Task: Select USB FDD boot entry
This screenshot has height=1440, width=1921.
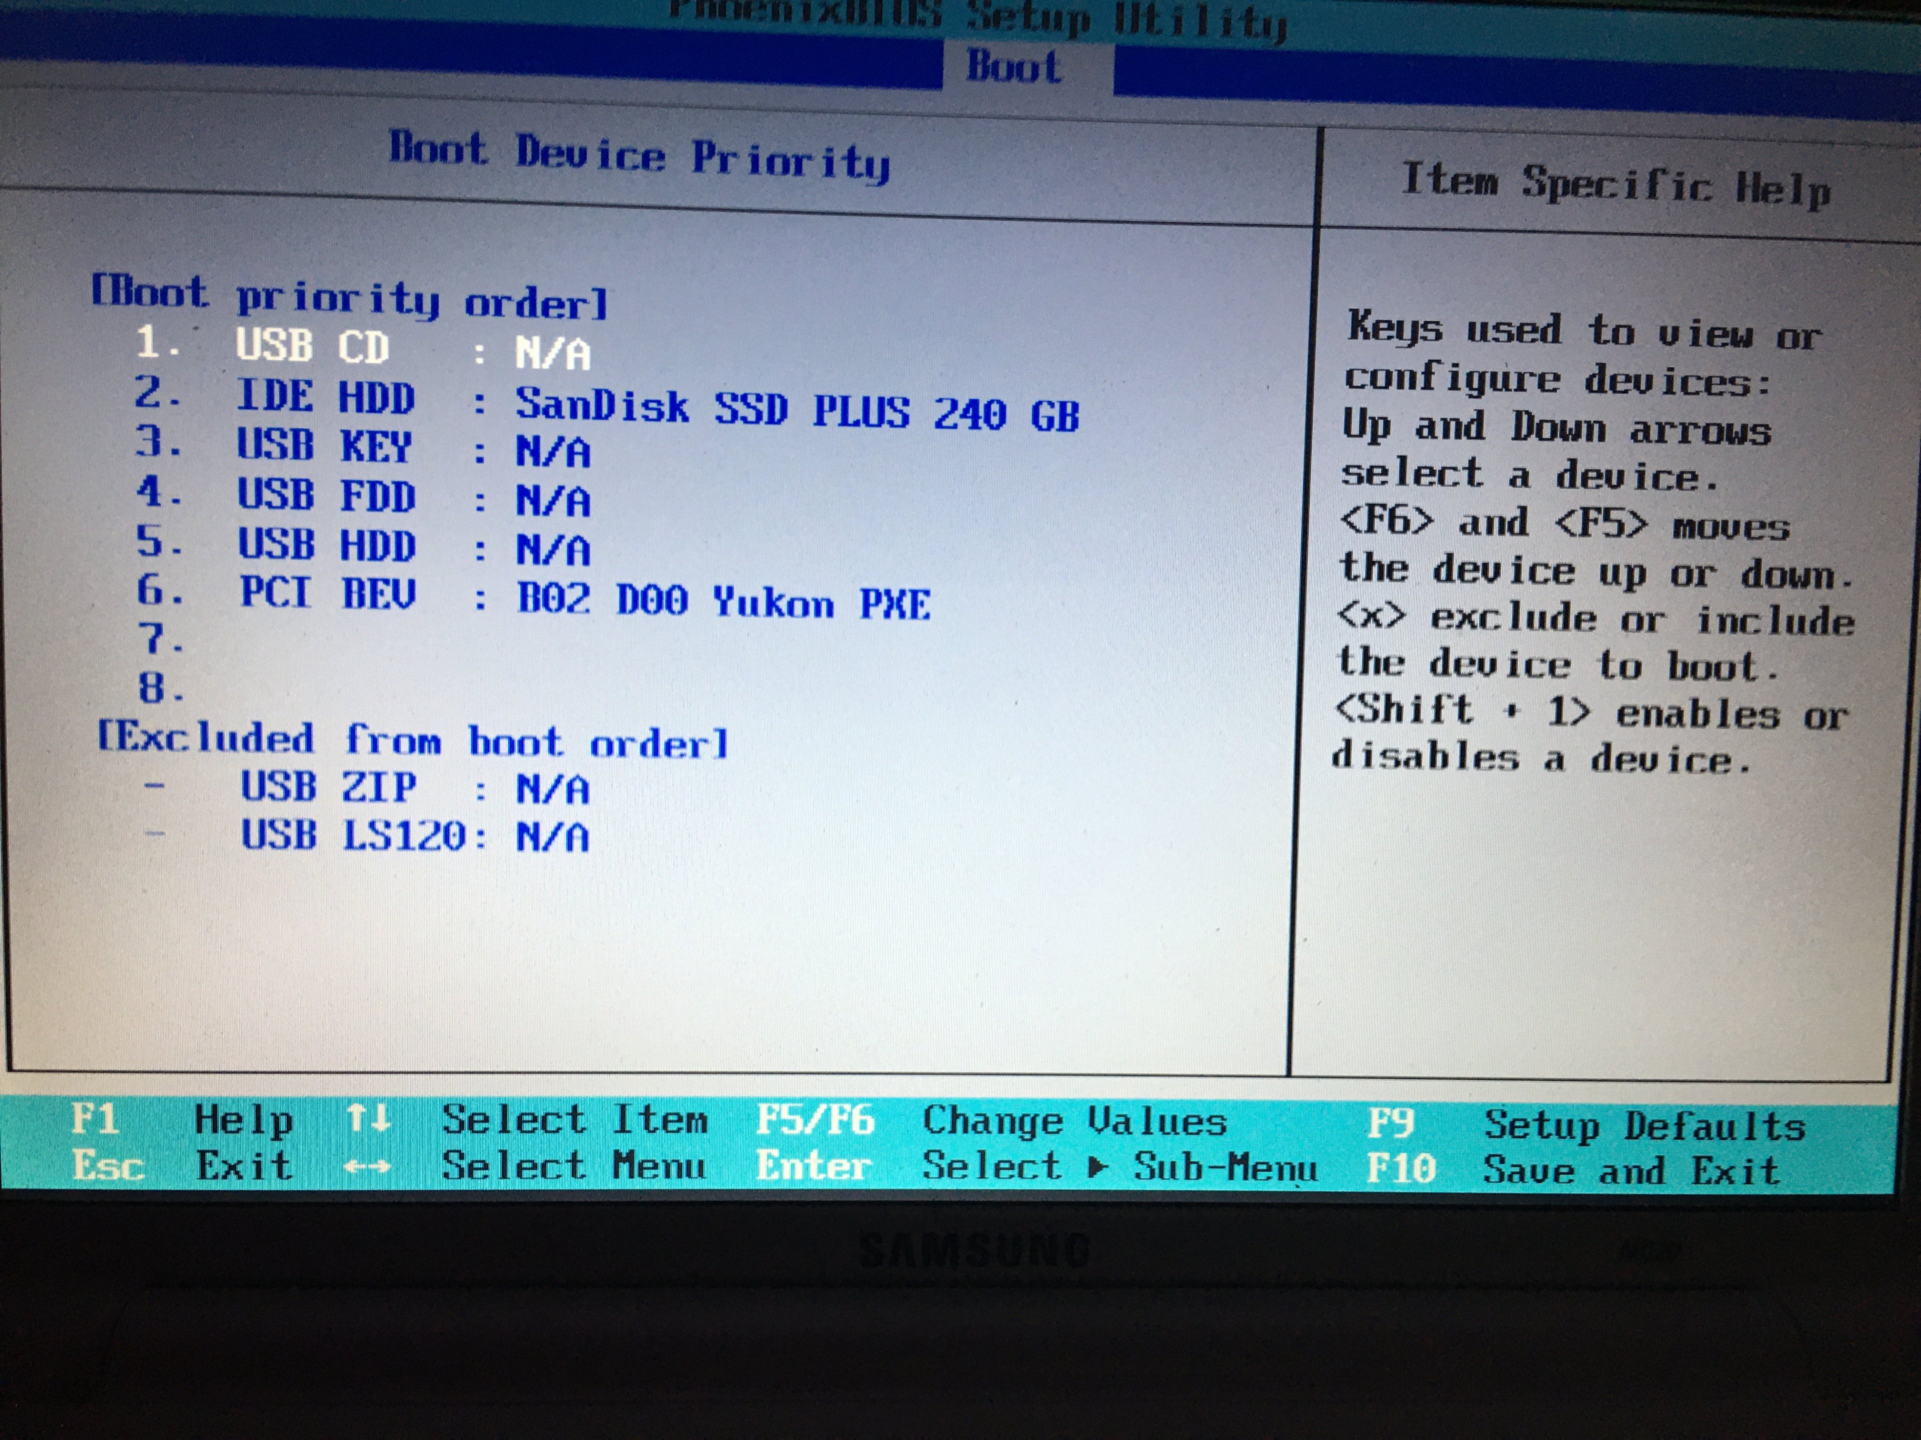Action: click(327, 495)
